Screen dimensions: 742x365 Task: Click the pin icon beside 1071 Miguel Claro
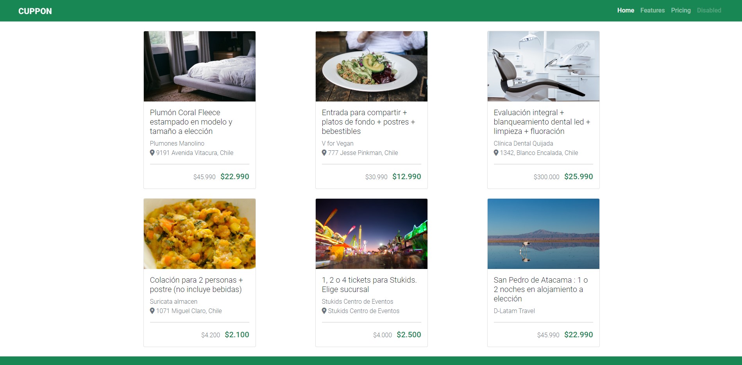tap(152, 311)
